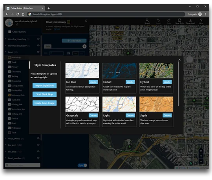Viewport: 212px width, 180px height.
Task: Select the Track layer icon
Action: point(9,133)
